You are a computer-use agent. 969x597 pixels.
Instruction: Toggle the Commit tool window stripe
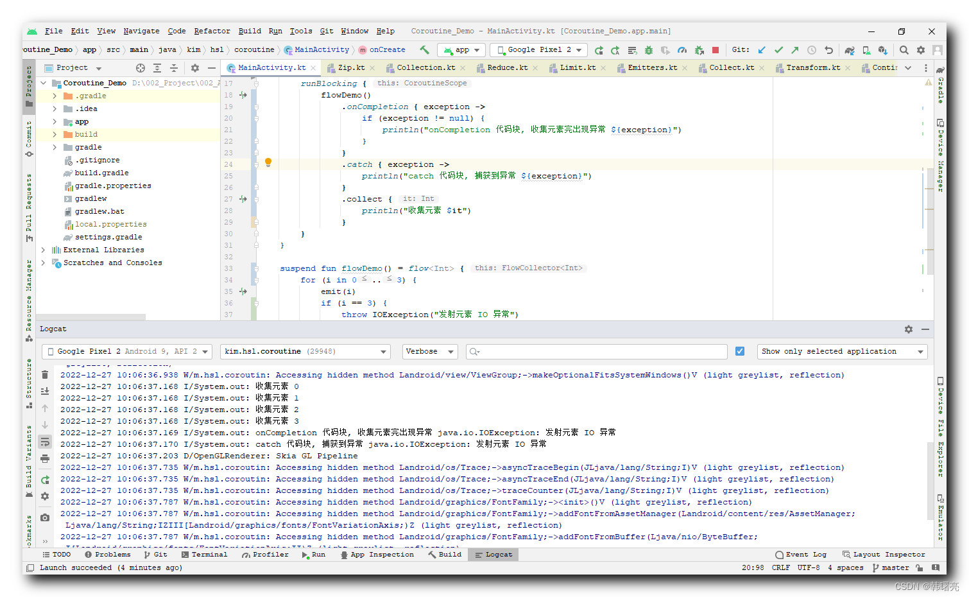[x=29, y=139]
